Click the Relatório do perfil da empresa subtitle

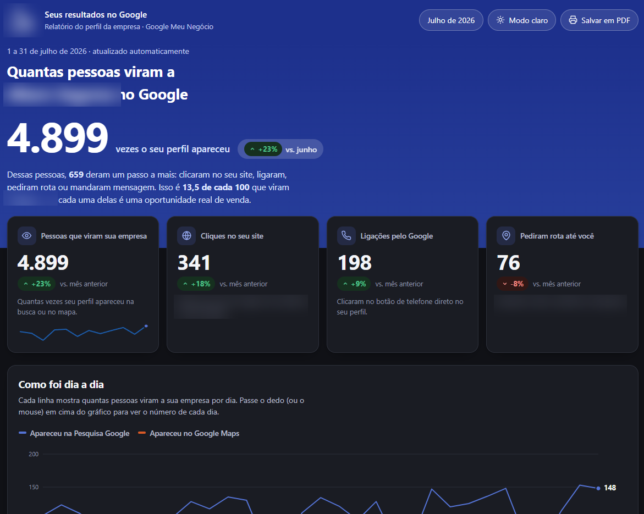tap(129, 27)
